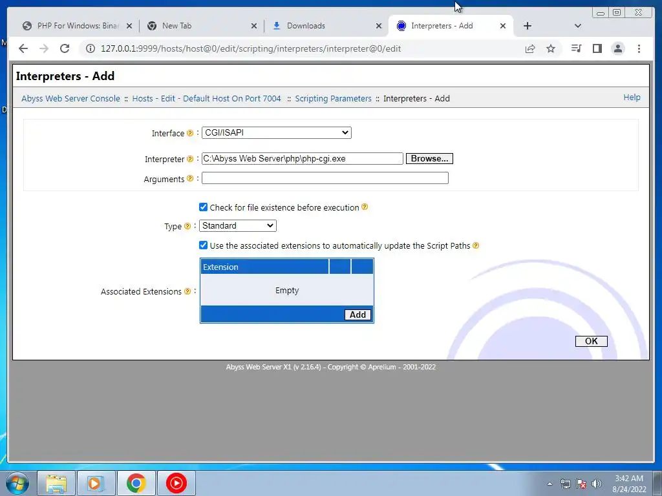Toggle Use associated extensions to update Script Paths

tap(203, 245)
